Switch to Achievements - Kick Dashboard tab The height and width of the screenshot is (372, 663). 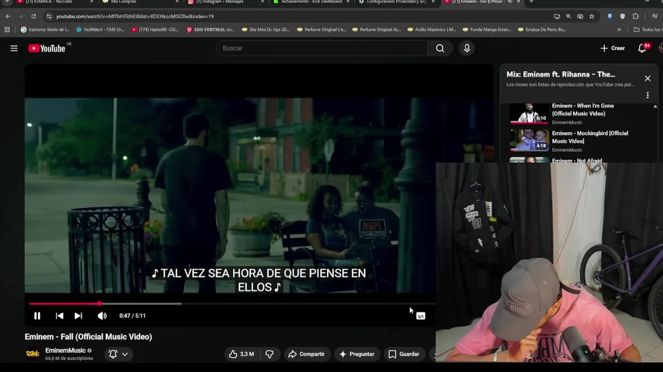click(x=312, y=2)
